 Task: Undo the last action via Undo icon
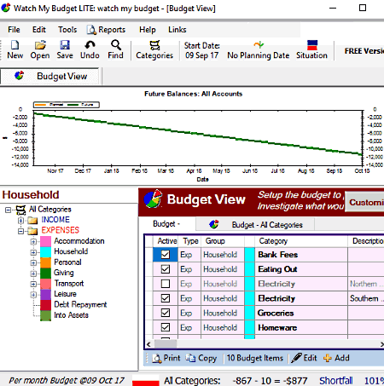(x=90, y=45)
